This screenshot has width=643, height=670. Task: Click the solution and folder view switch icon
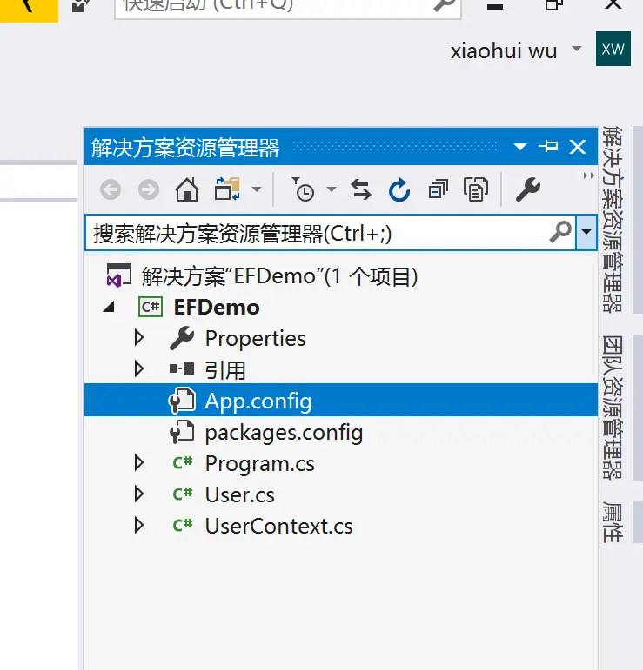click(x=227, y=189)
